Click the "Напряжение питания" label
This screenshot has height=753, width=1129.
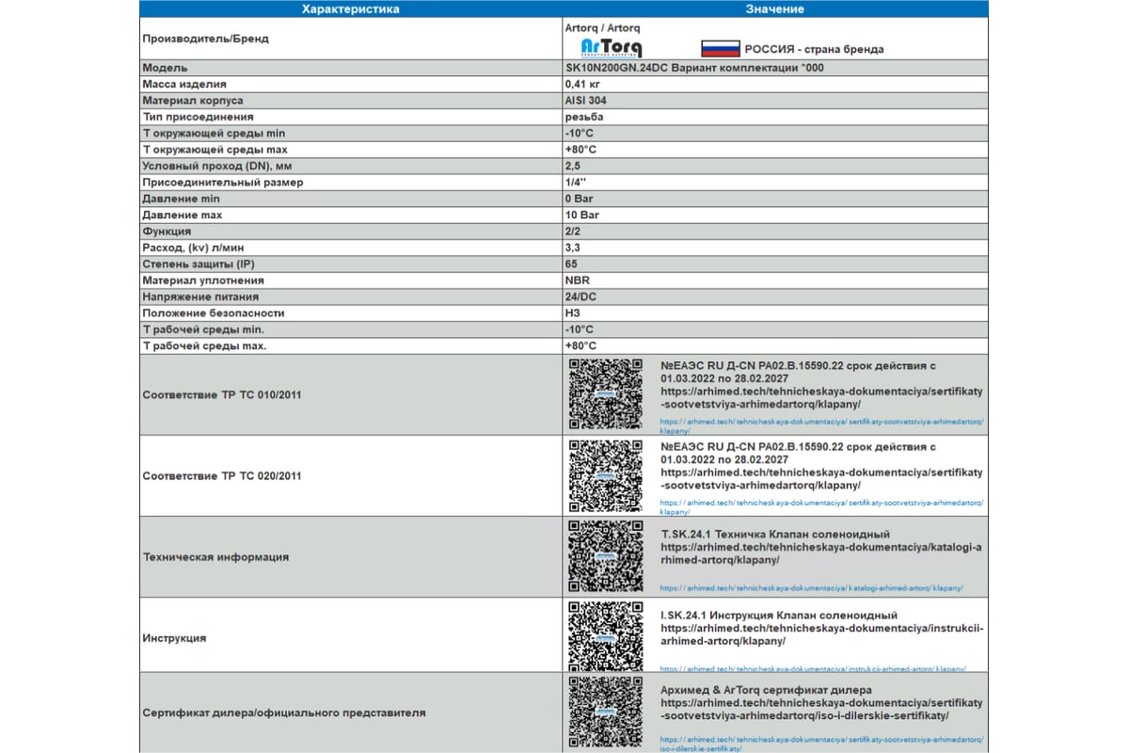pyautogui.click(x=199, y=296)
